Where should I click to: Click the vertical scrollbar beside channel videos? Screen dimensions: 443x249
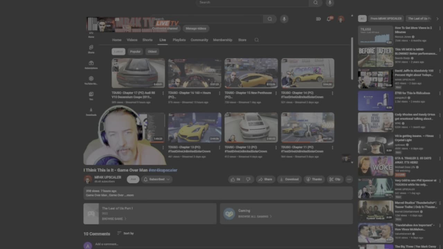pos(352,59)
